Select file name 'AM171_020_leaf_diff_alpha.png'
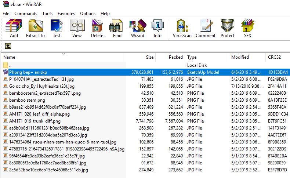Image resolution: width=290 pixels, height=178 pixels. (39, 114)
